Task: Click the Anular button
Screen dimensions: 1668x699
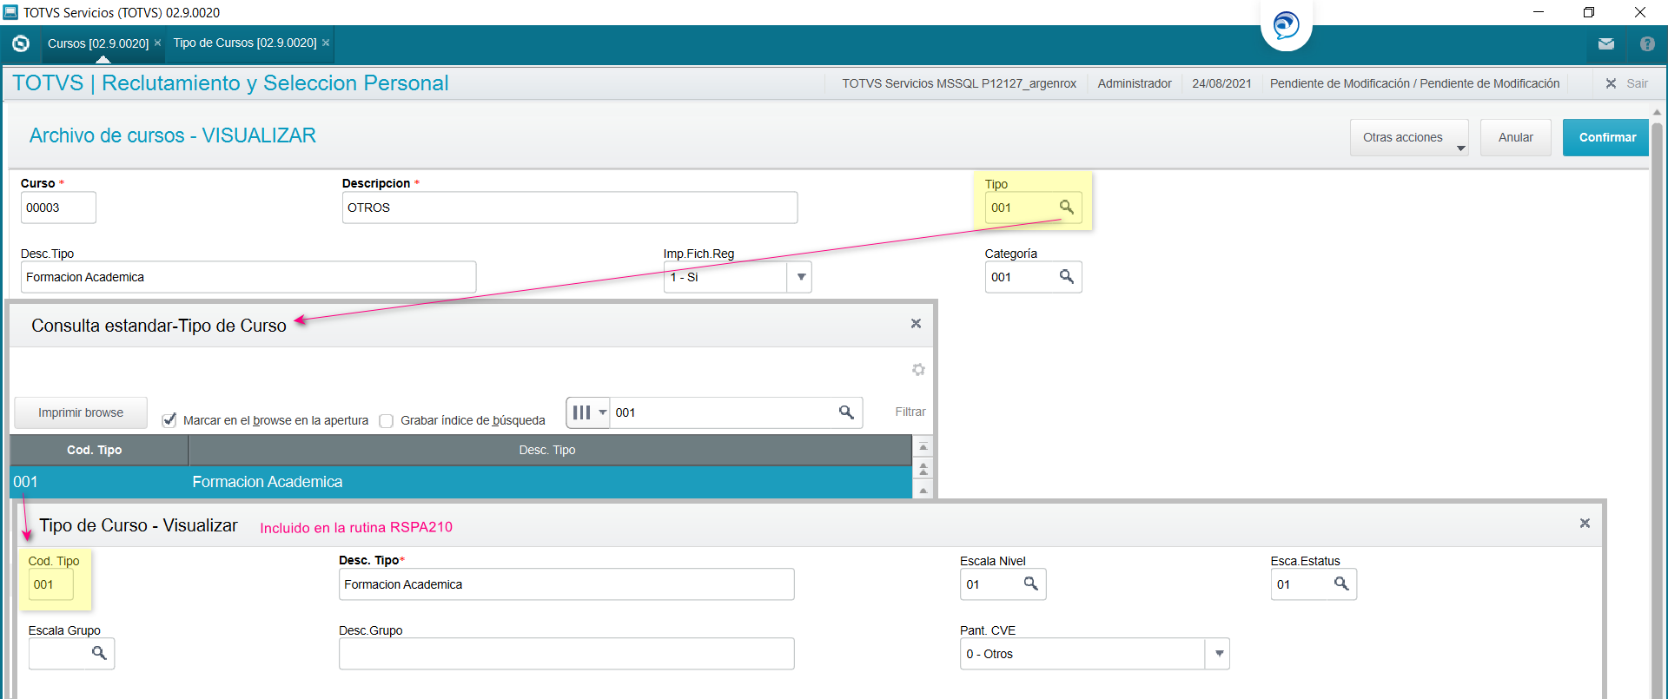Action: (x=1515, y=137)
